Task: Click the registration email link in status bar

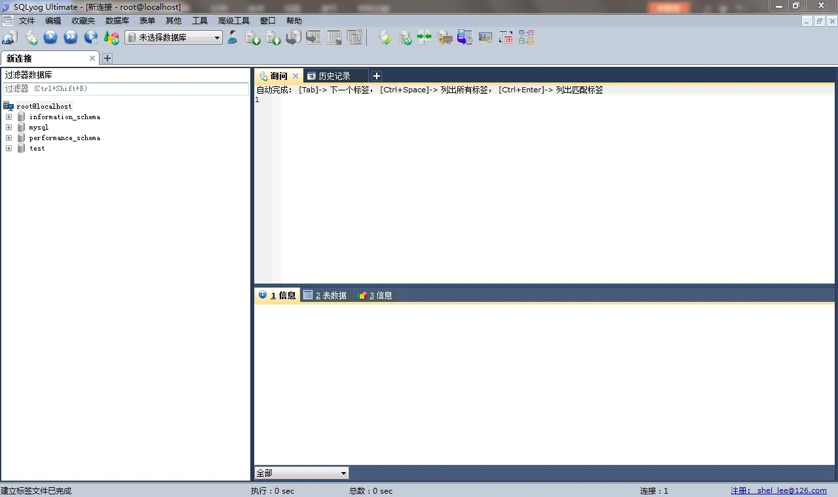Action: tap(779, 490)
